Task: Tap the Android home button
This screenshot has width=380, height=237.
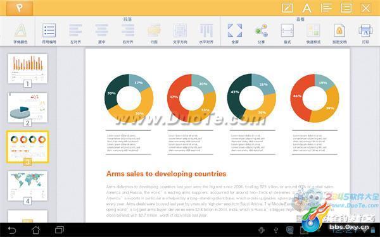Action: (x=36, y=230)
